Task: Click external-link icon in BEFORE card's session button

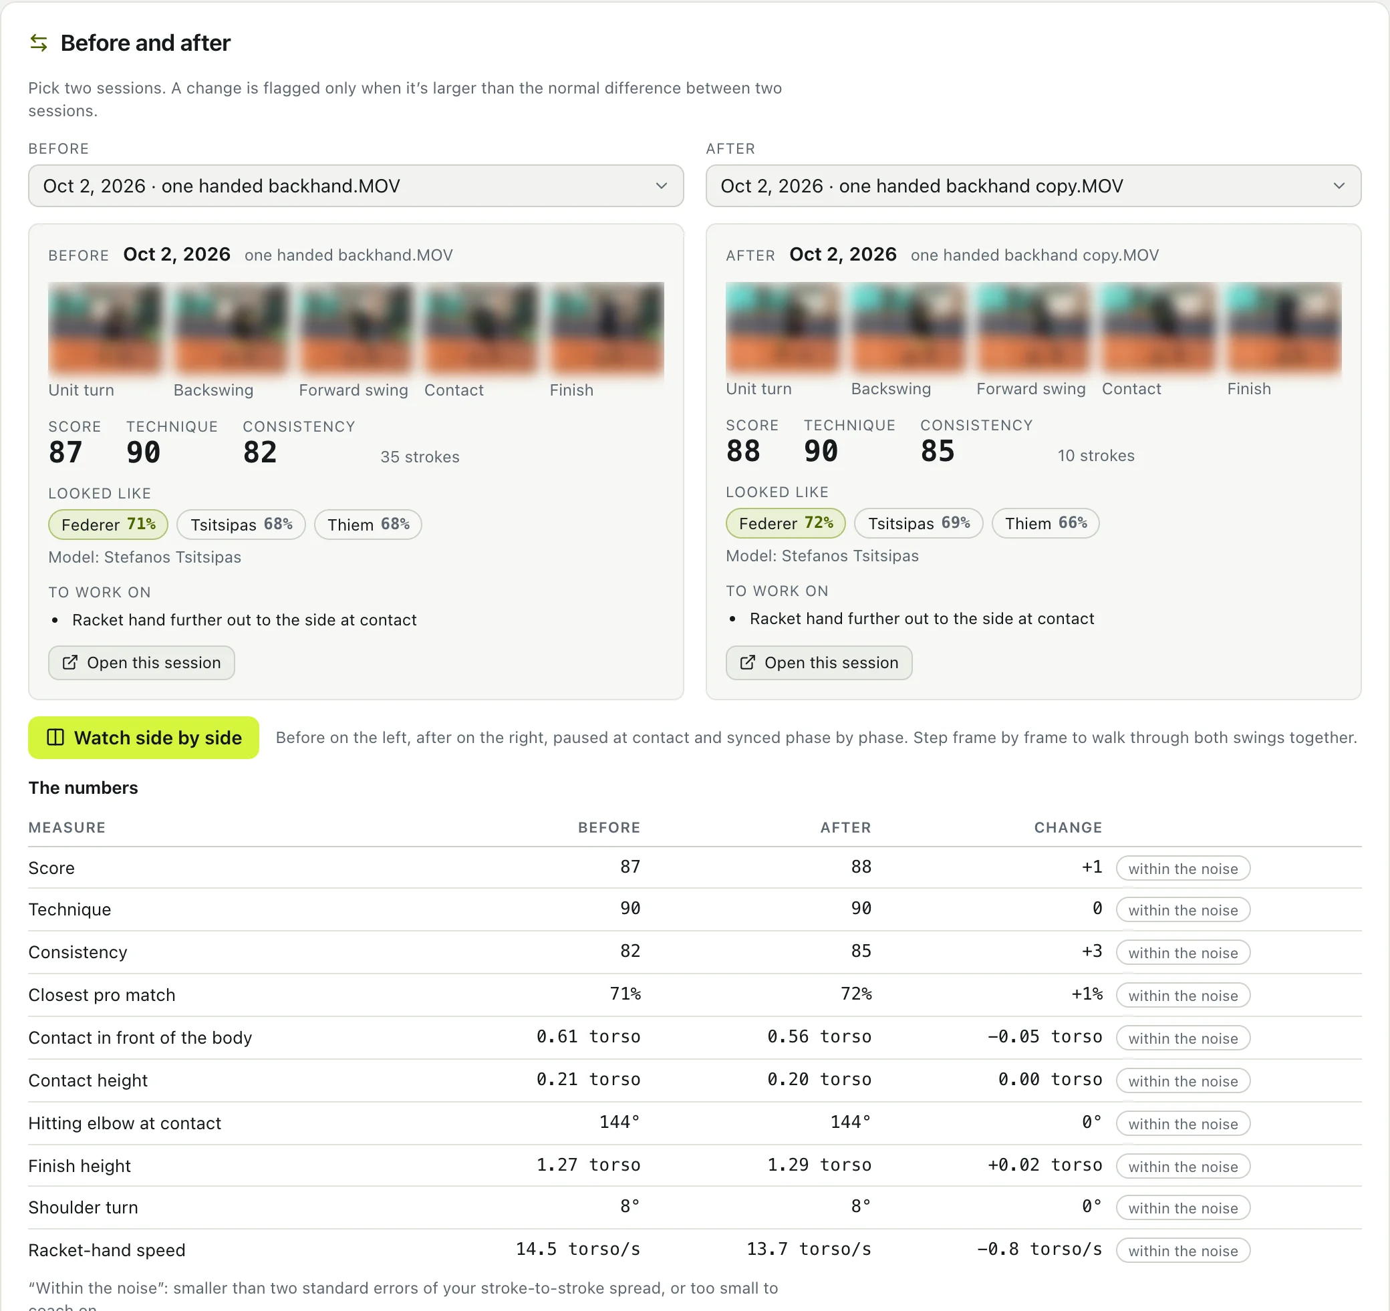Action: (x=70, y=662)
